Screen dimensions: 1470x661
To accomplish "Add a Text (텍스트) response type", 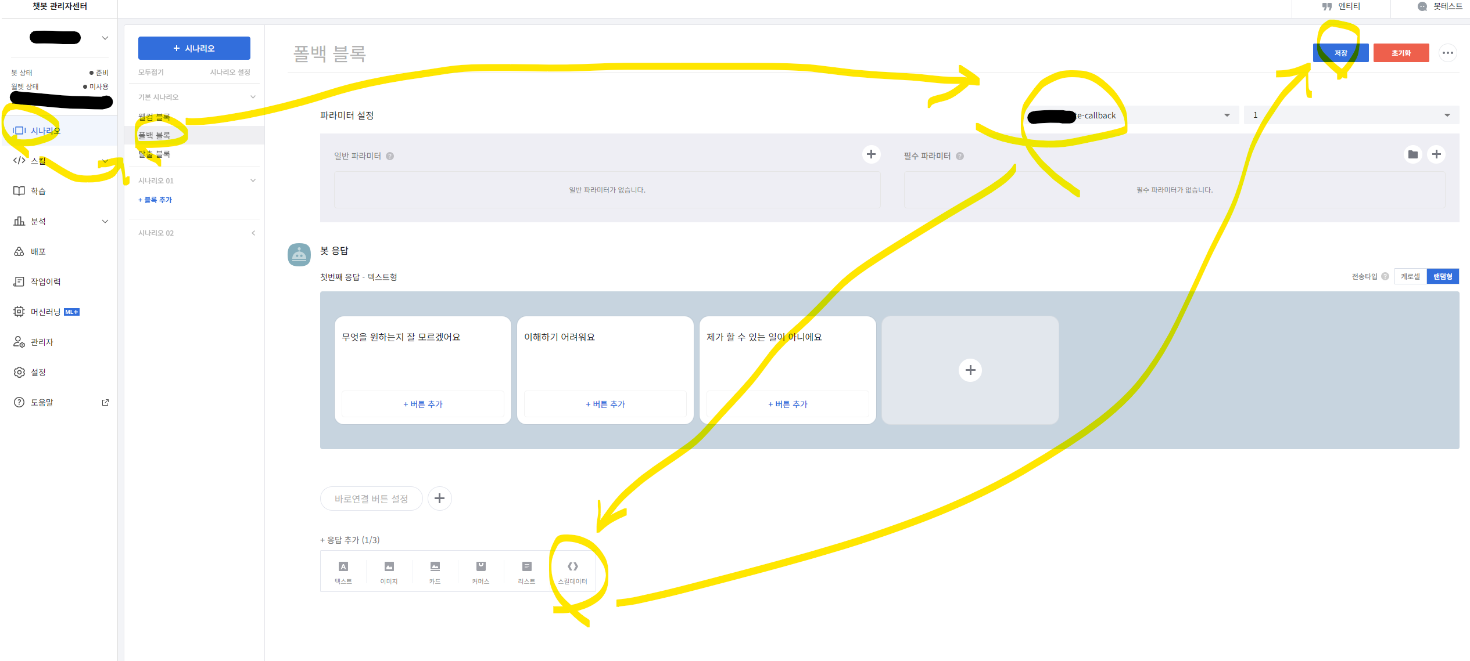I will click(x=343, y=572).
